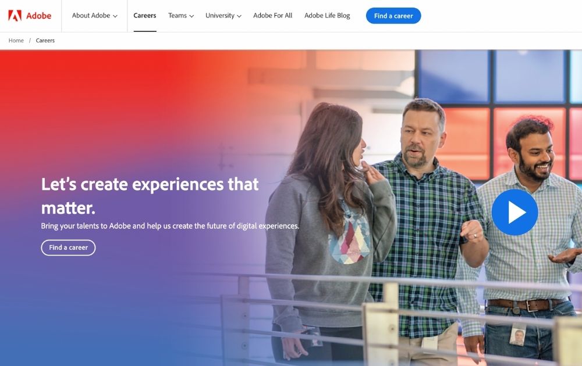Click the Bring your talents subtitle text
Image resolution: width=582 pixels, height=366 pixels.
[x=170, y=226]
